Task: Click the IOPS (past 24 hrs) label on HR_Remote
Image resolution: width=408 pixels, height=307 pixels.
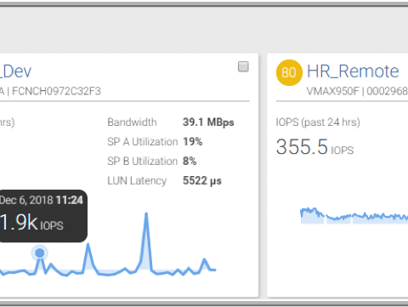Action: [x=318, y=122]
